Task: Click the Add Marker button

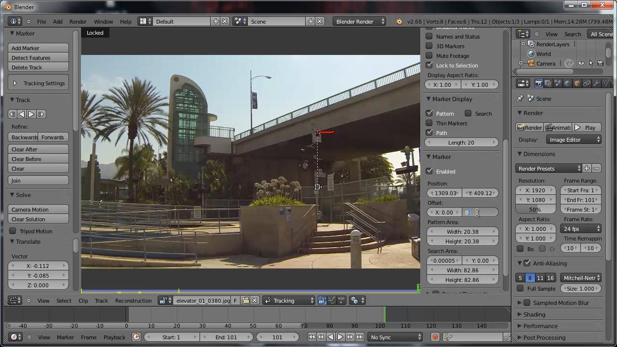Action: pyautogui.click(x=39, y=48)
